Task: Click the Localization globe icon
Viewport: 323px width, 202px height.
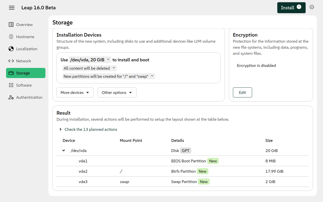Action: pos(11,49)
